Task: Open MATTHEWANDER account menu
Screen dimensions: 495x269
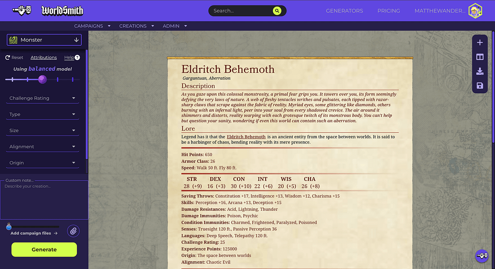Action: tap(440, 11)
